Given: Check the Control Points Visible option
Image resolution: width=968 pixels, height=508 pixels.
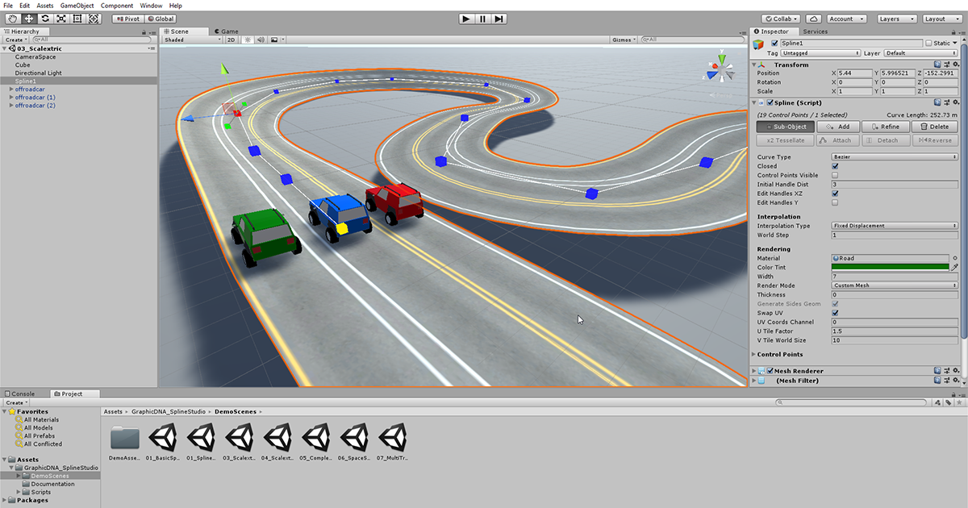Looking at the screenshot, I should tap(835, 175).
